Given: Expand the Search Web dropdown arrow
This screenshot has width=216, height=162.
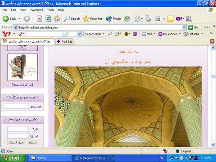Looking at the screenshot, I should click(x=103, y=34).
